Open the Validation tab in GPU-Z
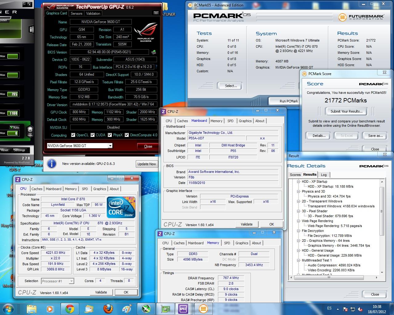Viewport: 394px width, 315px height. pos(93,14)
